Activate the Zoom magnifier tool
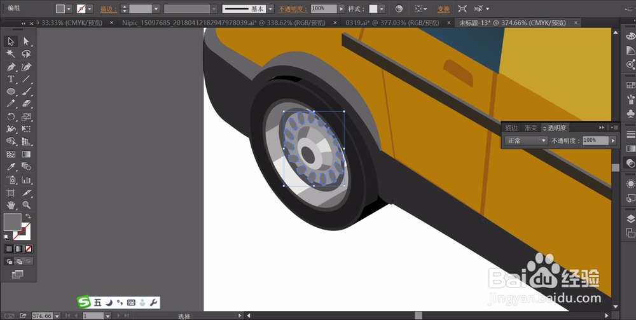 [x=26, y=205]
